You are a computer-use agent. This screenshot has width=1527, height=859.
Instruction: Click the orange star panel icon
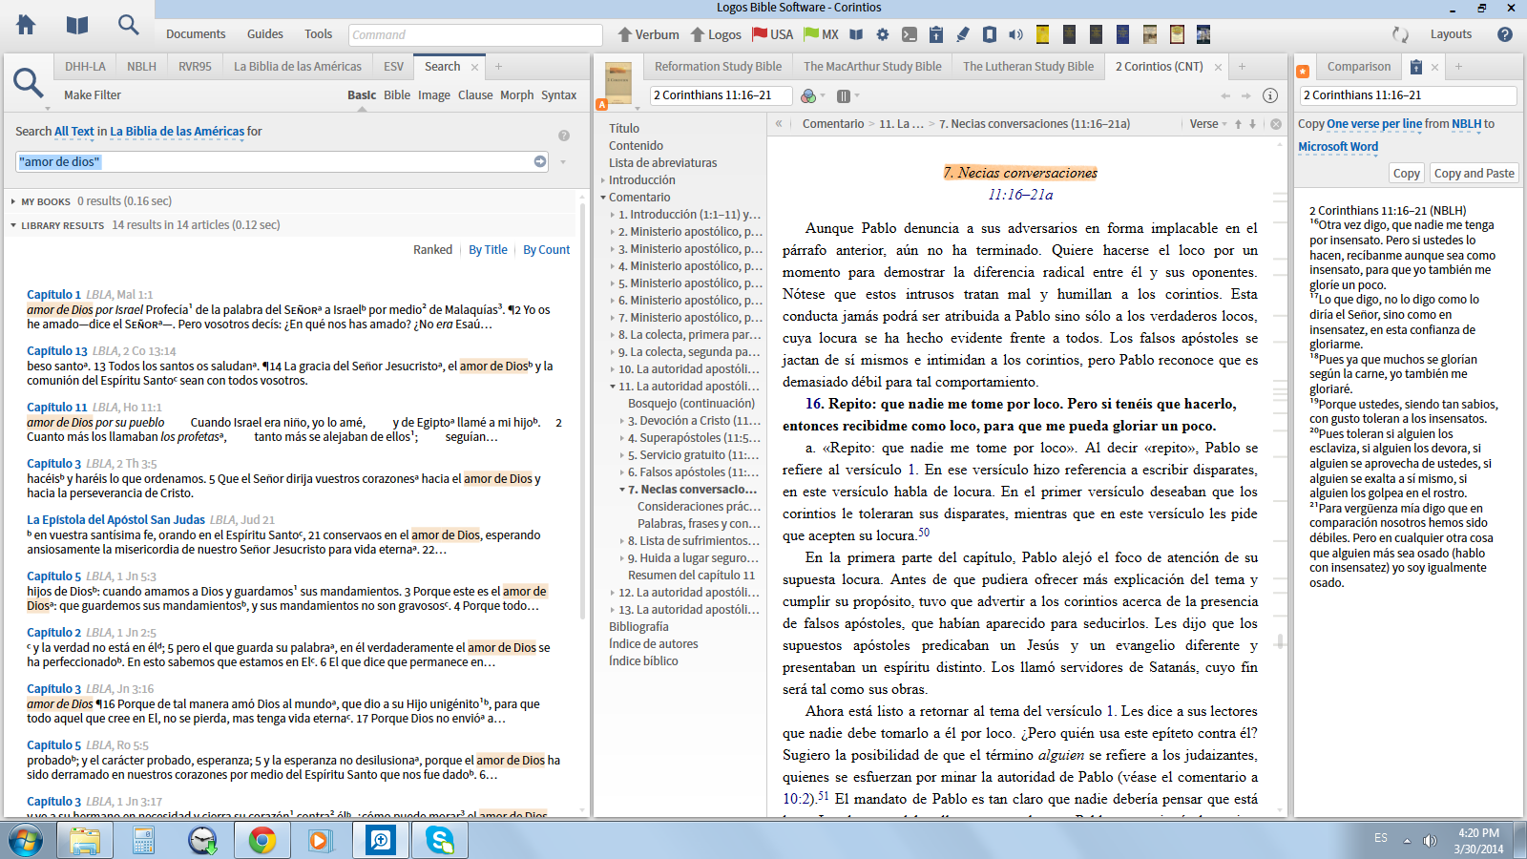[x=1303, y=72]
